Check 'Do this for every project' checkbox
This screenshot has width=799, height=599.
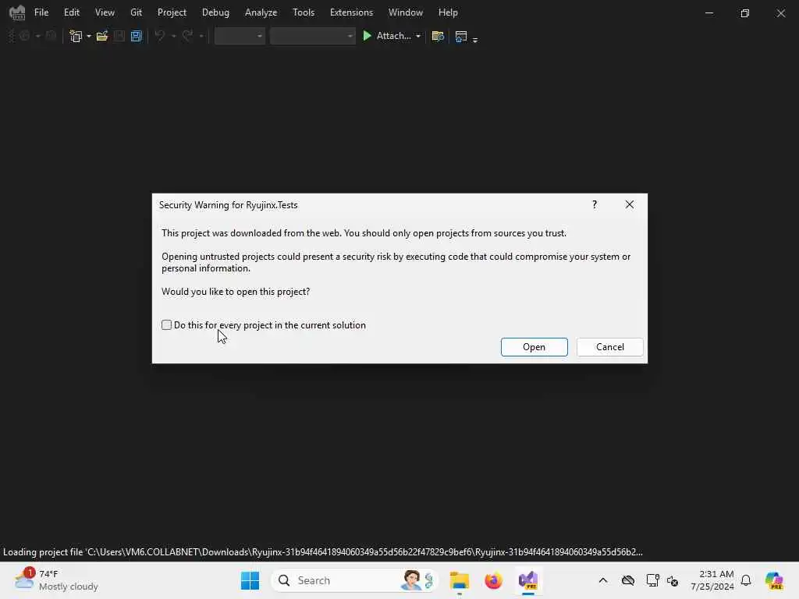point(167,325)
